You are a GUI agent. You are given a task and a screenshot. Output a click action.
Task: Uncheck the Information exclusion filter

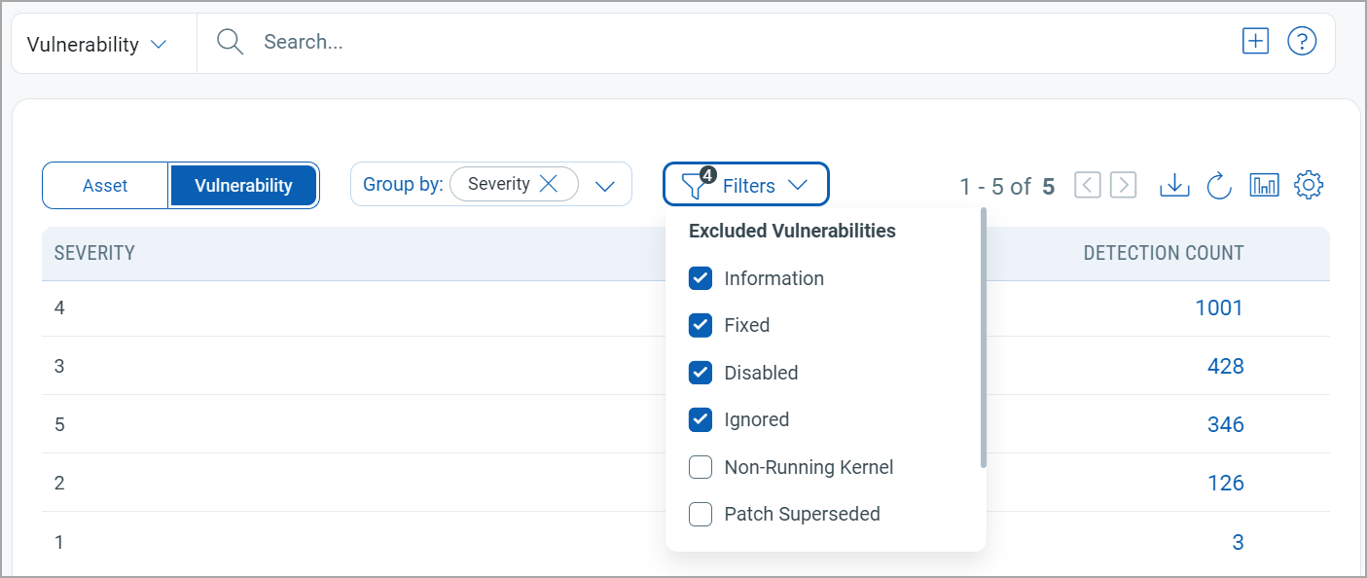(x=701, y=278)
